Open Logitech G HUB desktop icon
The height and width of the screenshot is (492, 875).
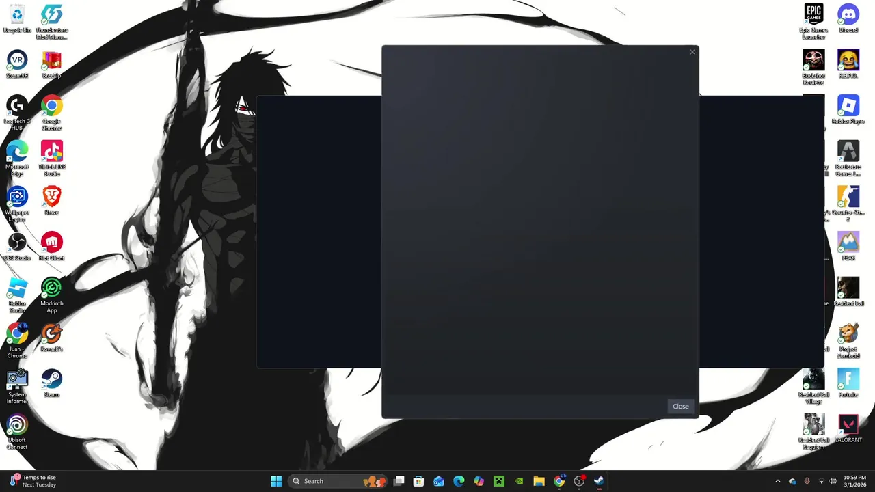17,113
